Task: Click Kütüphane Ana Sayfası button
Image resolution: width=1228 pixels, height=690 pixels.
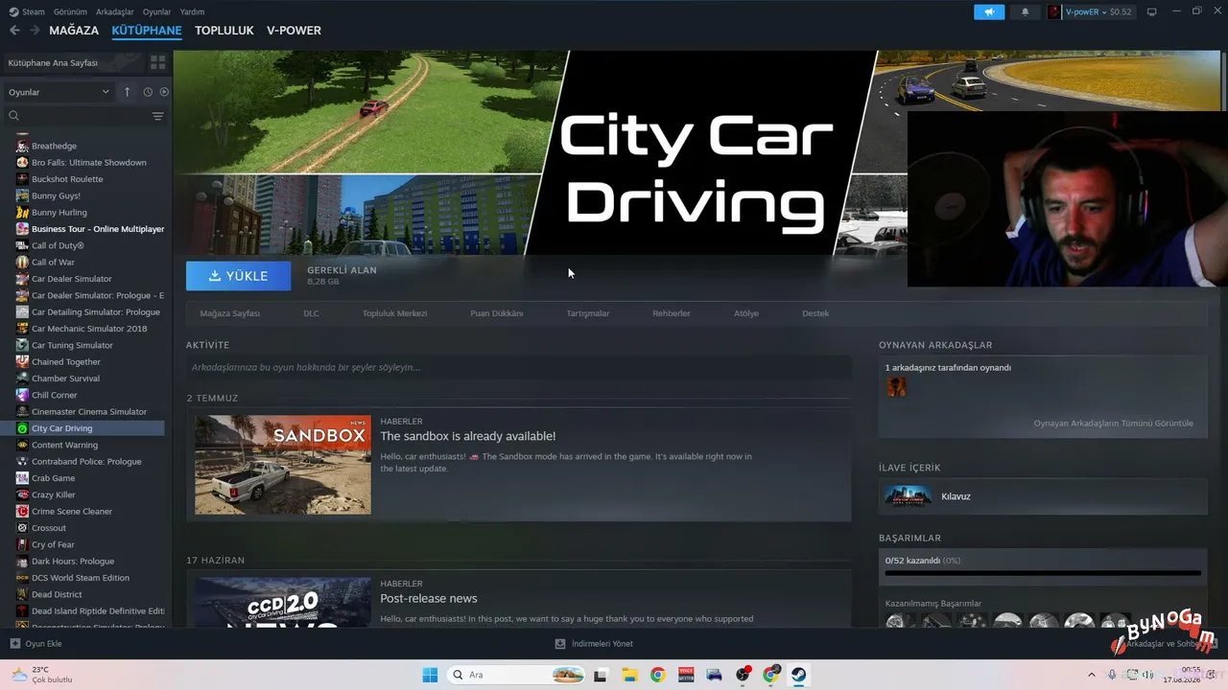Action: 72,62
